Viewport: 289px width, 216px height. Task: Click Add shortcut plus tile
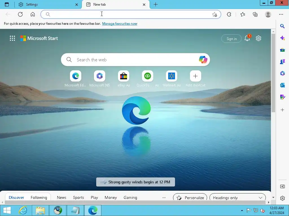195,79
